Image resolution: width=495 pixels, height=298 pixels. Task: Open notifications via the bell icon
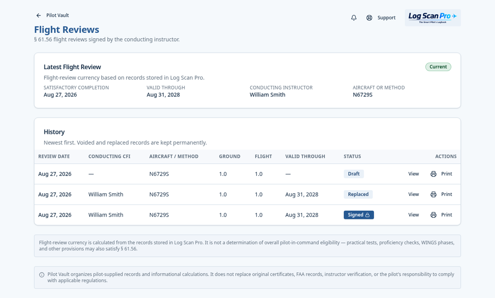[x=354, y=18]
